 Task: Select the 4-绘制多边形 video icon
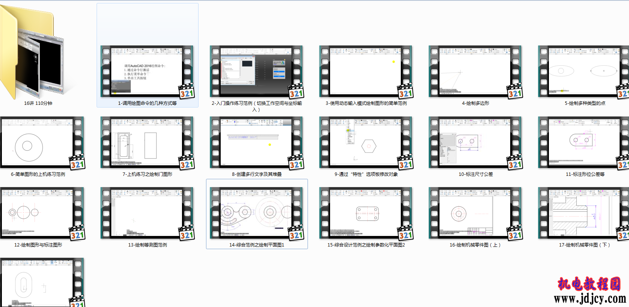click(475, 71)
